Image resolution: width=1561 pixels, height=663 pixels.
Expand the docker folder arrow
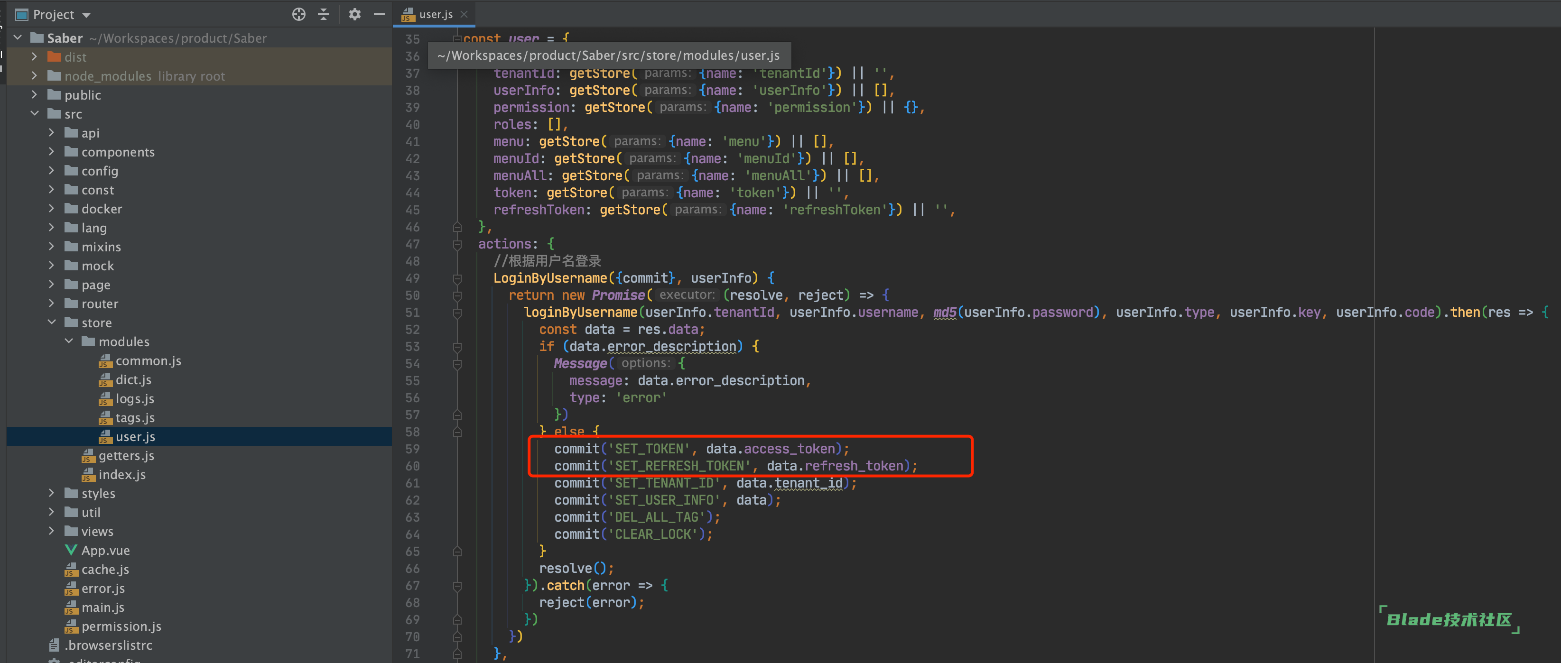(52, 208)
